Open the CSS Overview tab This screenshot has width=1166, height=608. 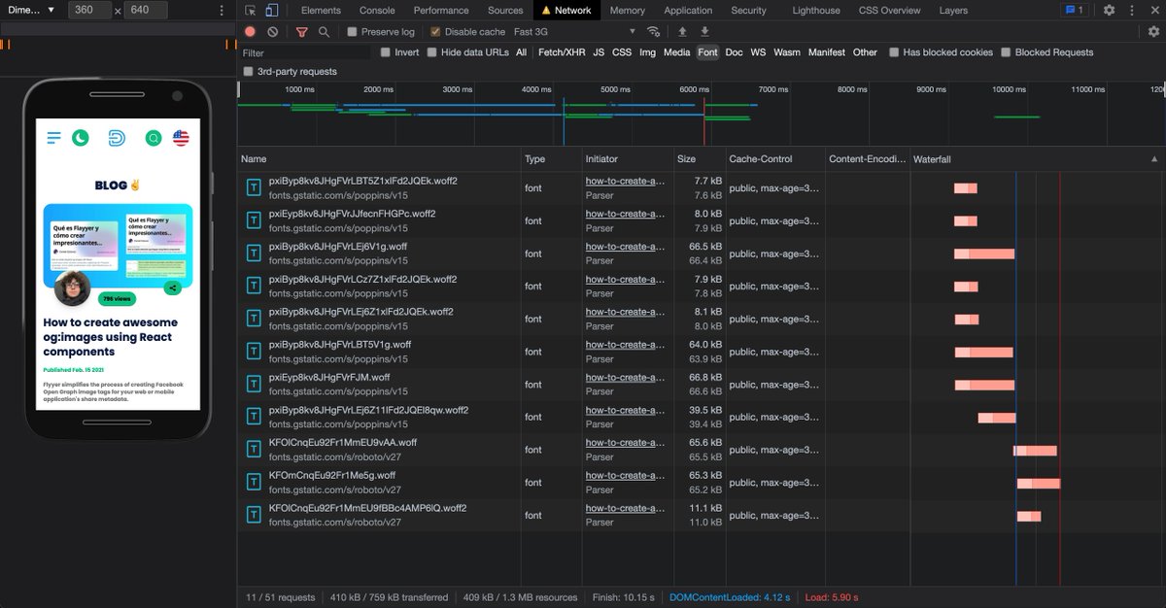pyautogui.click(x=889, y=11)
